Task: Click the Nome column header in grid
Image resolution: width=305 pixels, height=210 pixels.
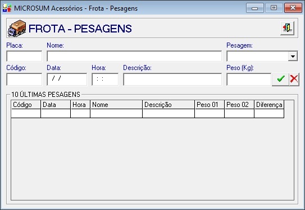Action: (x=116, y=105)
